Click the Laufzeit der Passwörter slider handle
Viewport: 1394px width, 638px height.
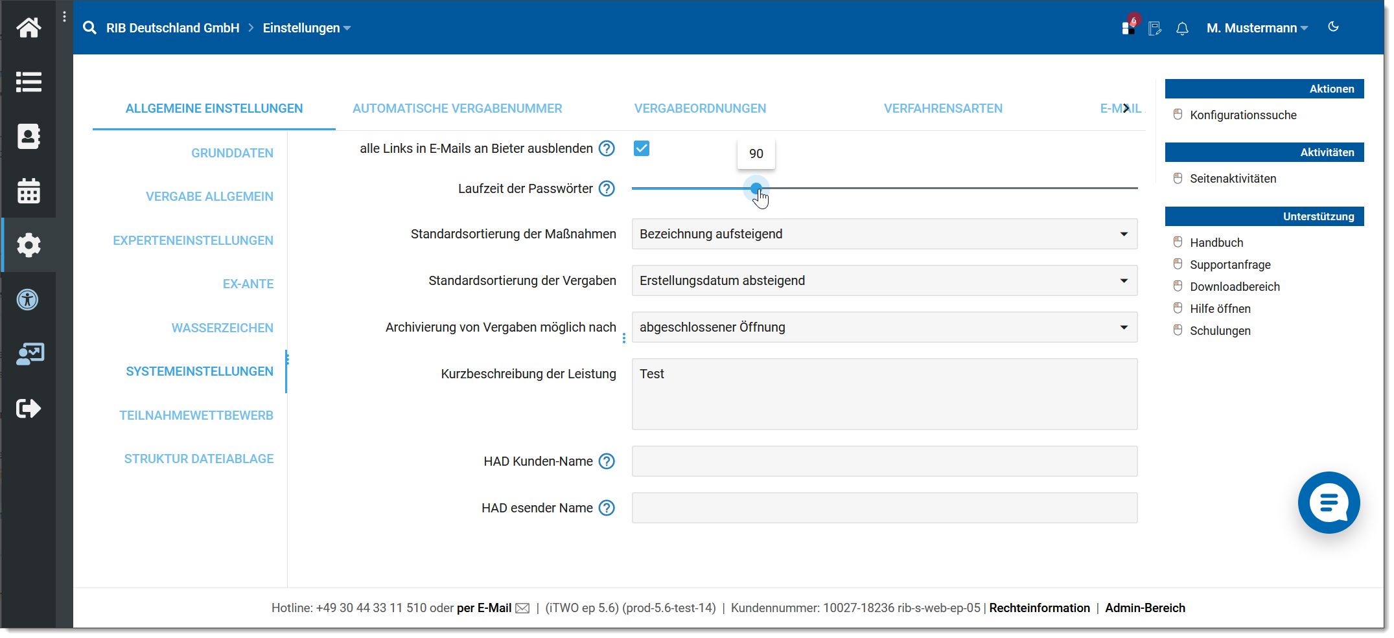click(756, 188)
